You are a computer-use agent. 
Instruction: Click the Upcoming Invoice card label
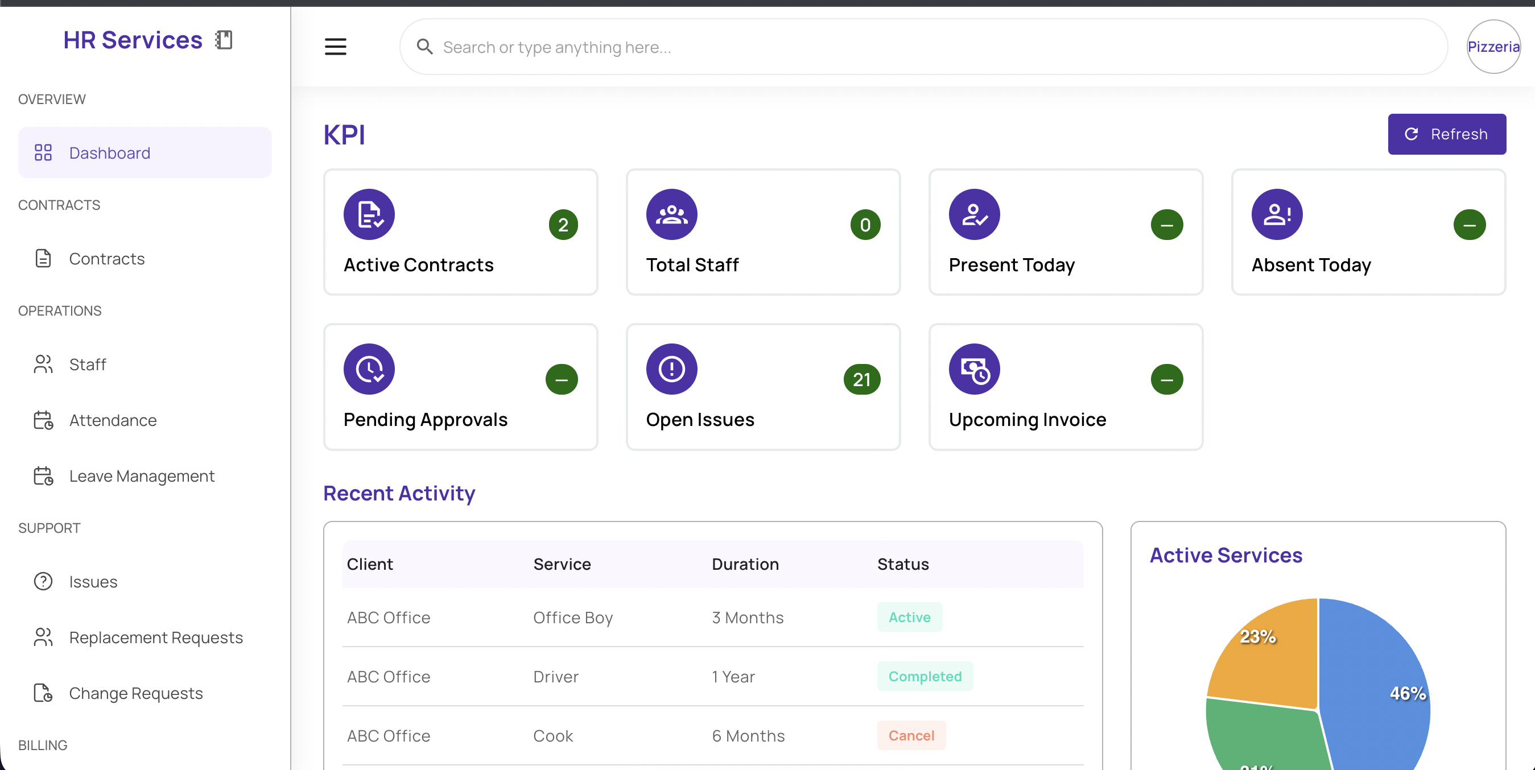1028,419
